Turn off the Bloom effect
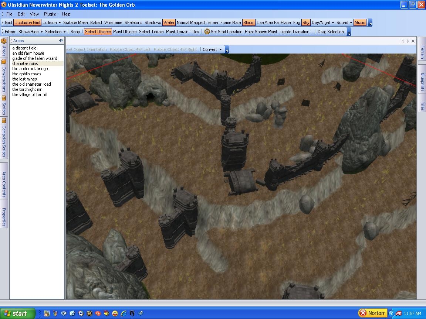 248,23
